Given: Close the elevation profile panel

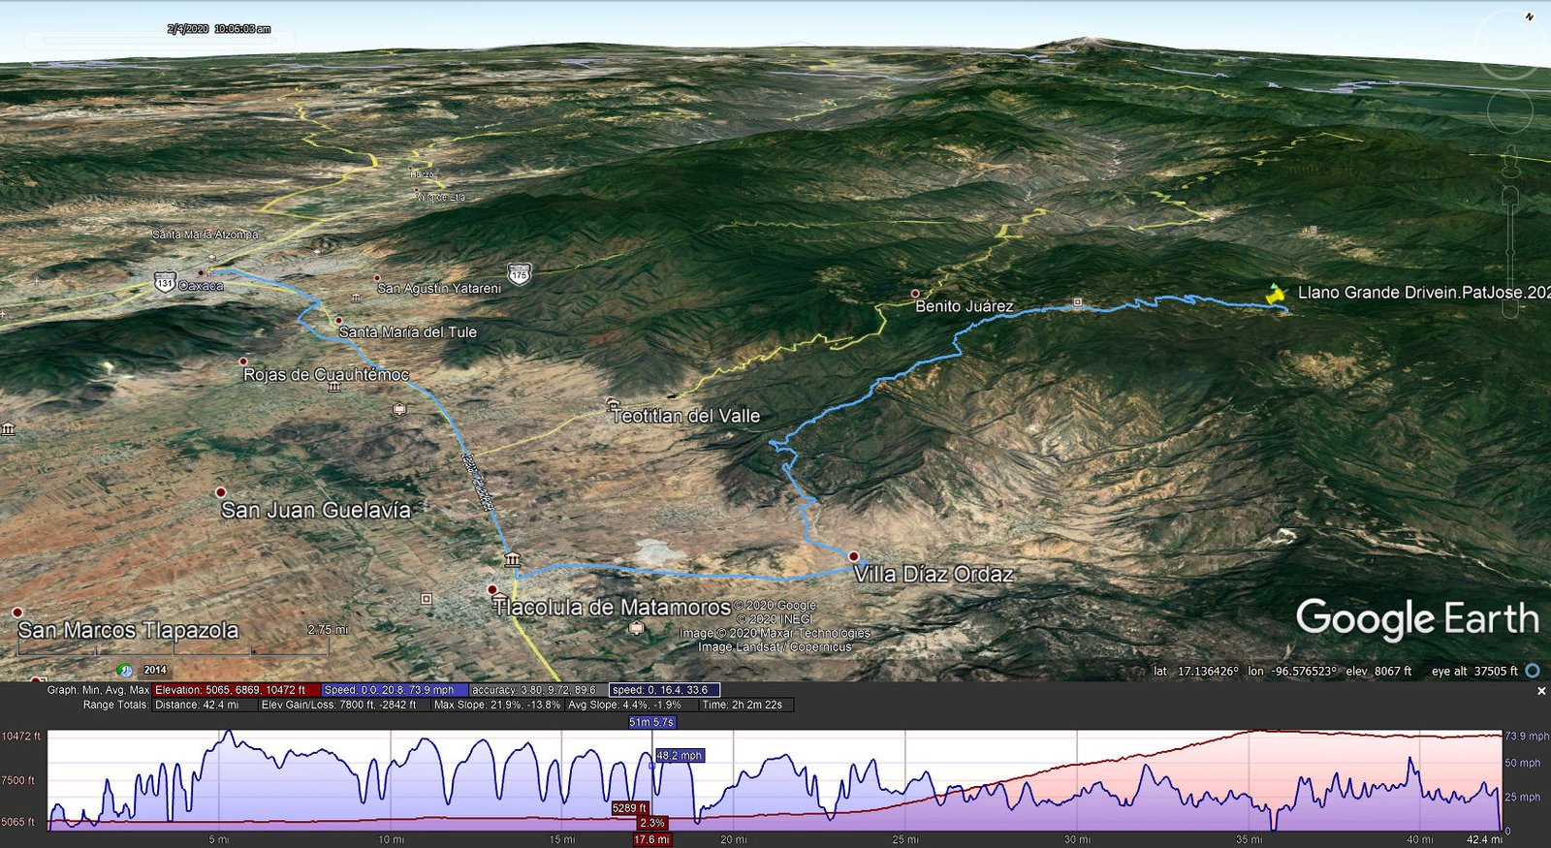Looking at the screenshot, I should point(1541,691).
